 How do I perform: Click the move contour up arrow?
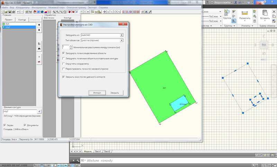click(39, 25)
